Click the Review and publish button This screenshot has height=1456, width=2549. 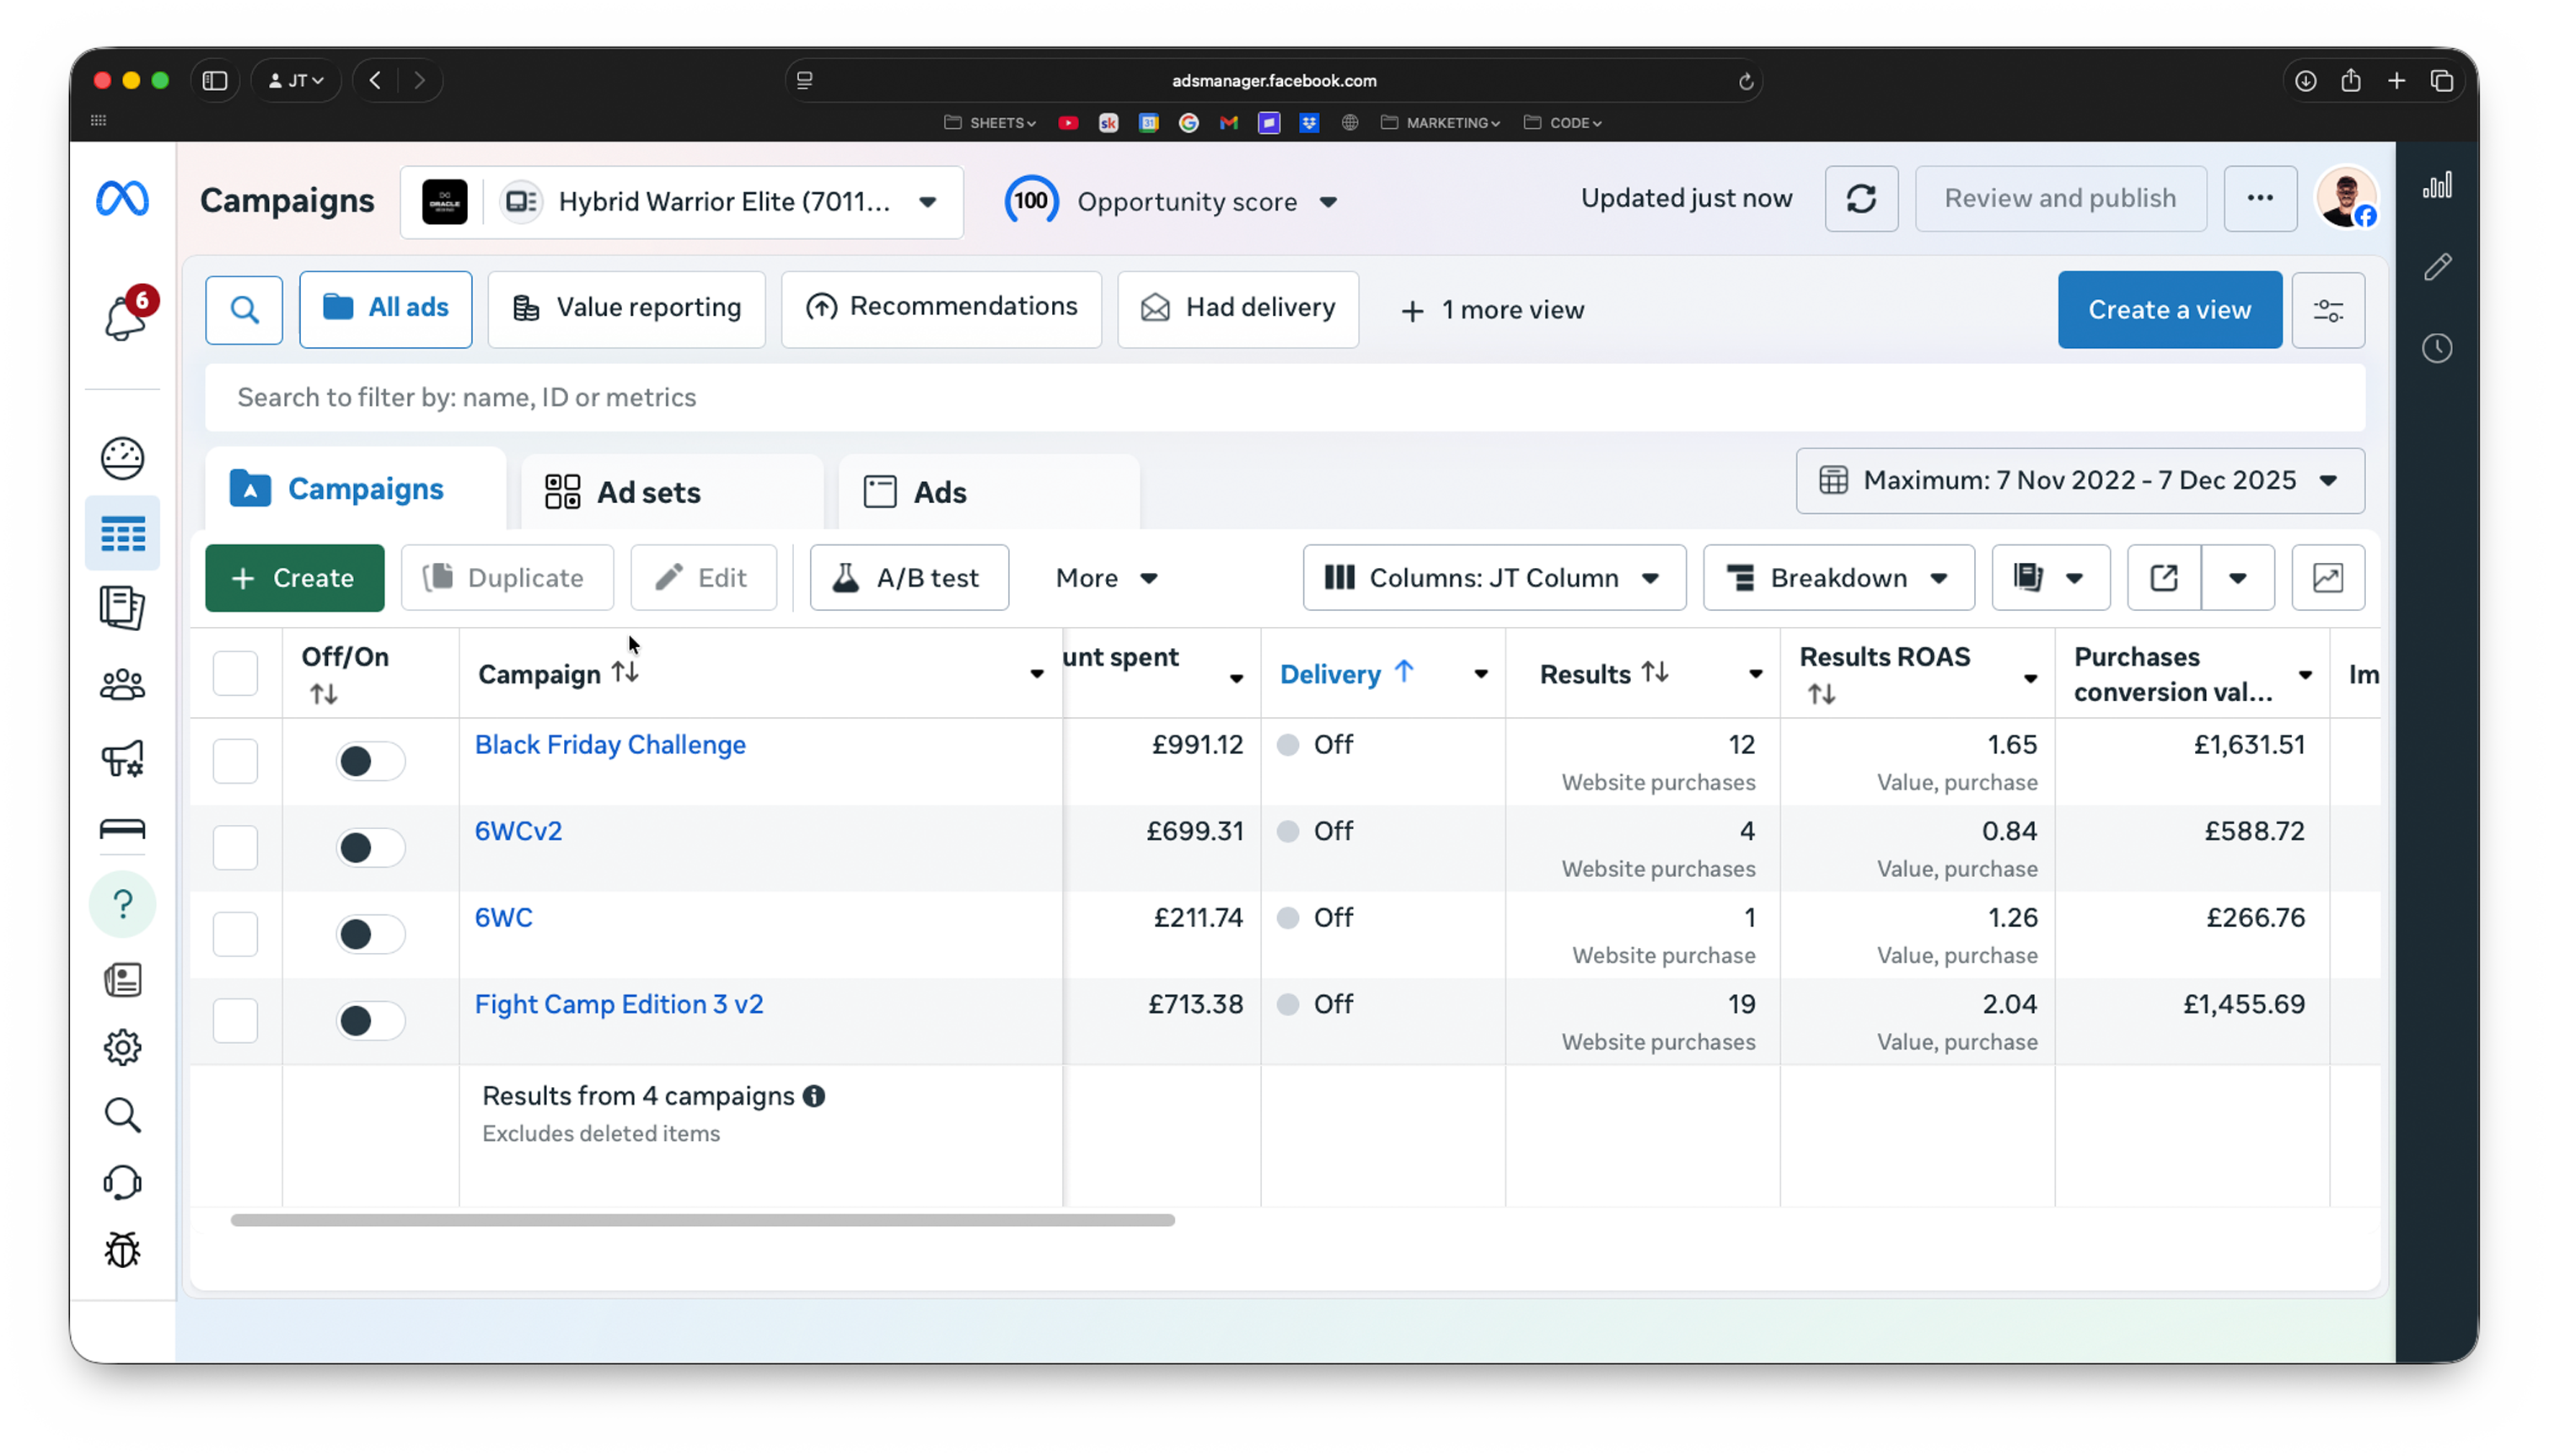tap(2060, 198)
